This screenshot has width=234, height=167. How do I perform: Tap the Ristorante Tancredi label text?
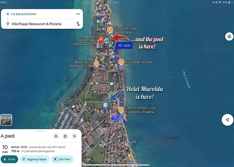tap(139, 62)
